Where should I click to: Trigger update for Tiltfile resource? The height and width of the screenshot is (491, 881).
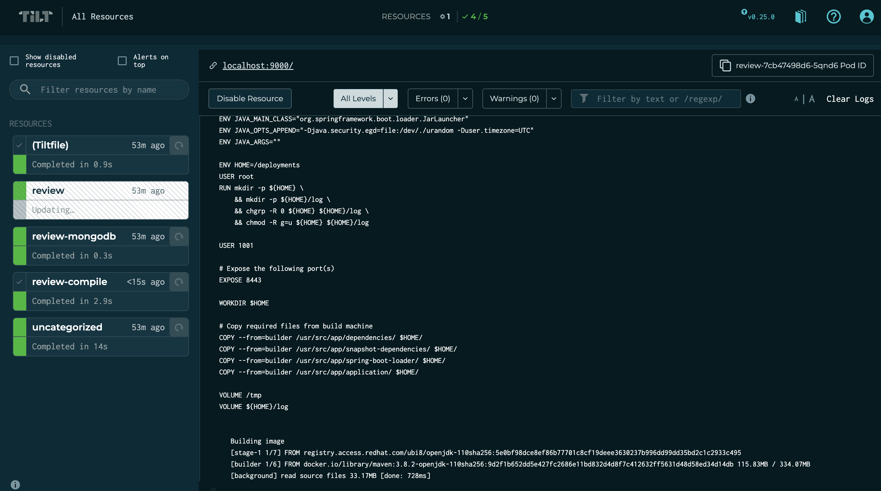(179, 145)
